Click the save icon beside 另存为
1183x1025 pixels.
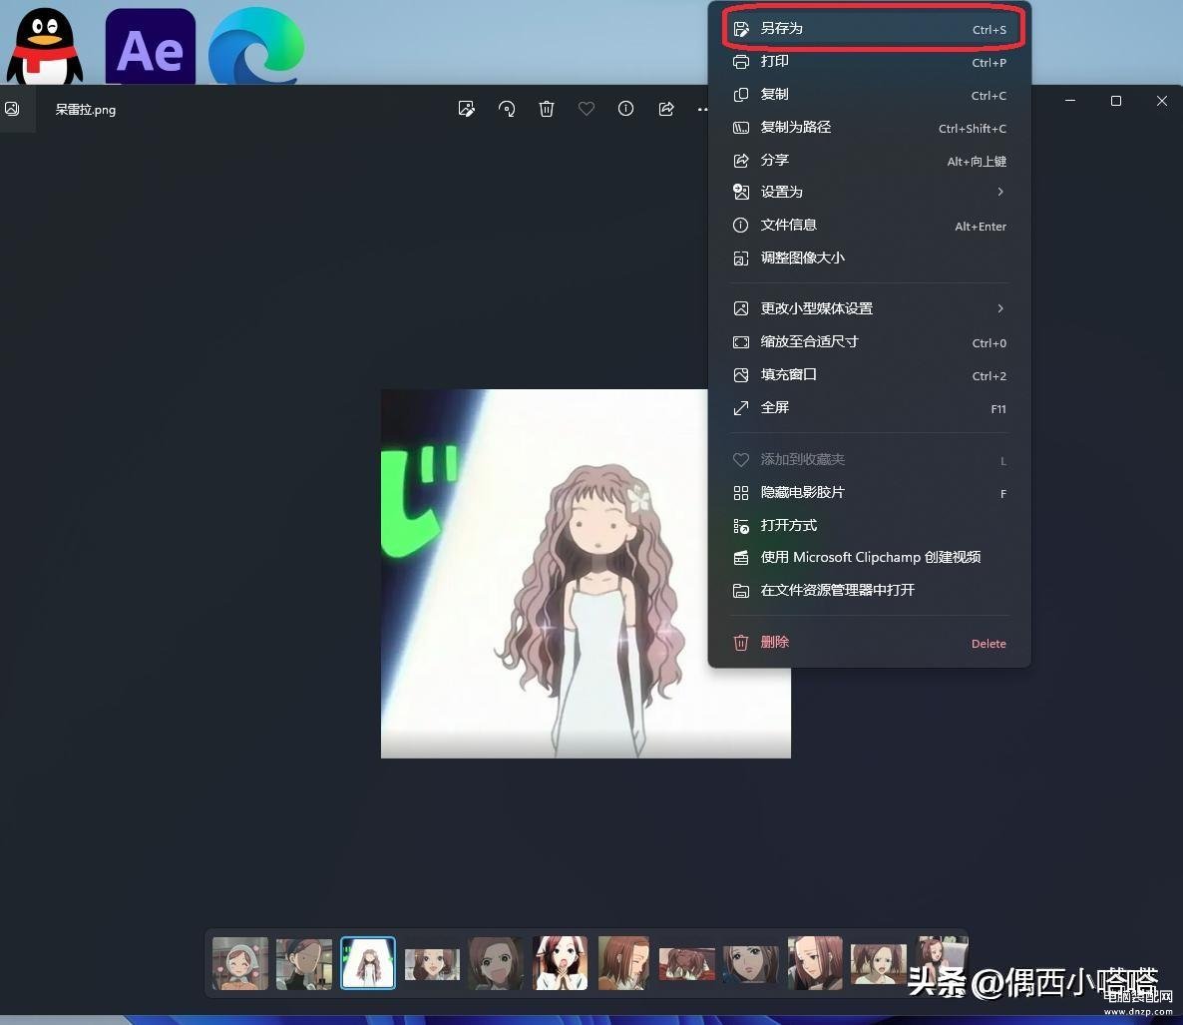tap(741, 29)
